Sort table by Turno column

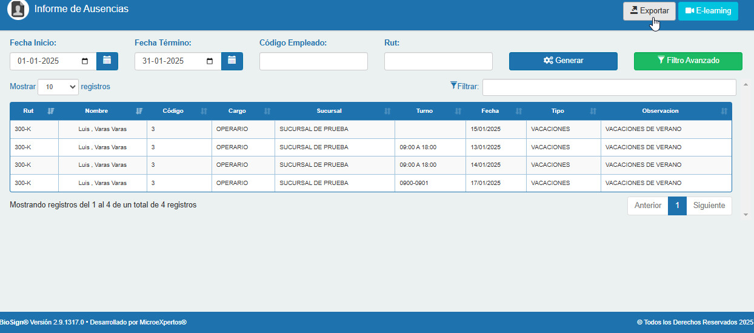(430, 111)
